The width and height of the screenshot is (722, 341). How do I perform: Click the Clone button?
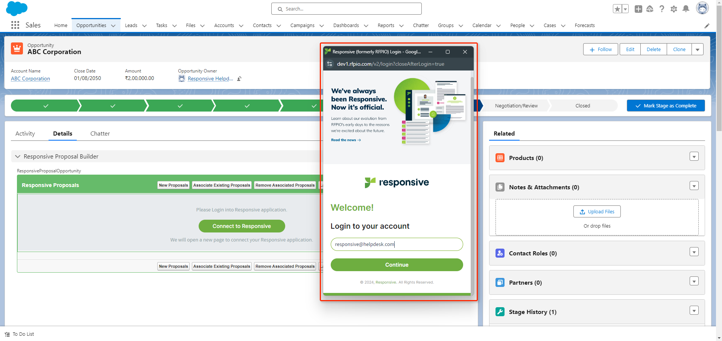coord(679,50)
